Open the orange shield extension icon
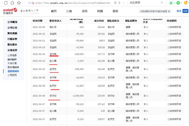The height and width of the screenshot is (126, 189). 186,3
